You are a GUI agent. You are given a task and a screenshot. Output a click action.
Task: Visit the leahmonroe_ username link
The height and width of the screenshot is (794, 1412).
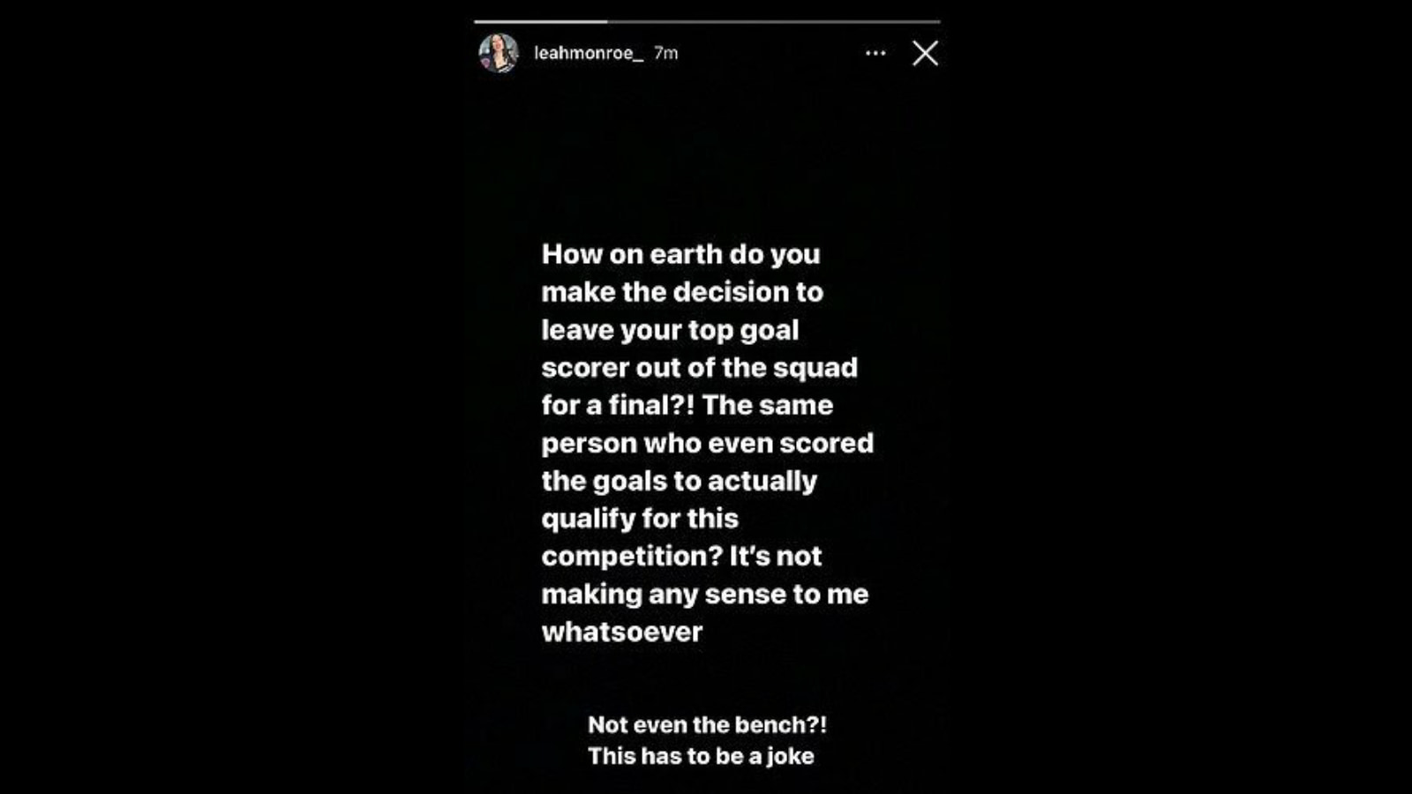point(589,53)
